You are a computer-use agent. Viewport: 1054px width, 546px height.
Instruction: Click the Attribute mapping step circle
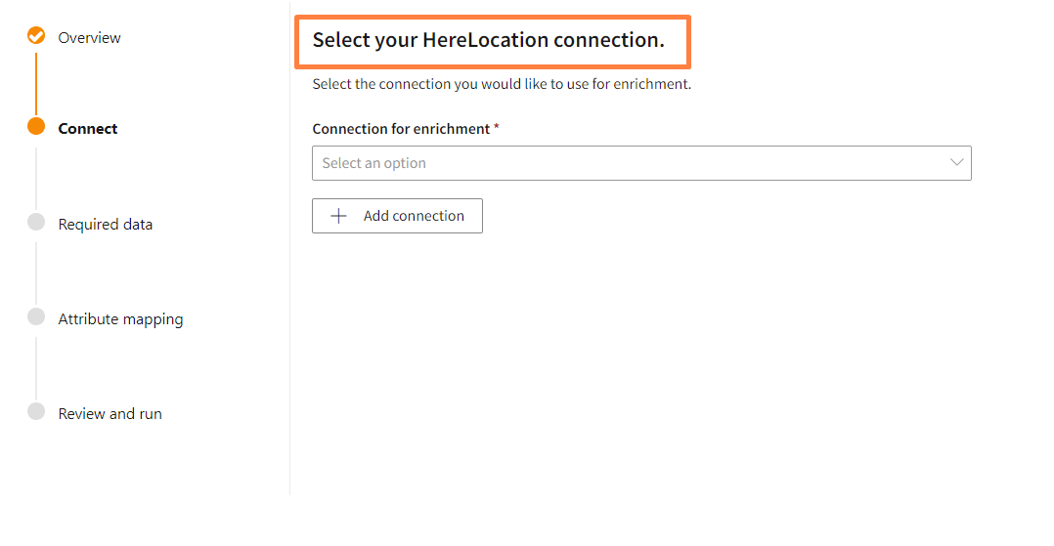point(36,316)
